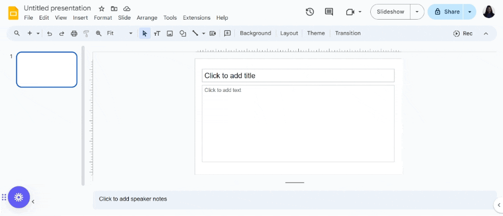Star the Untitled presentation

[102, 9]
